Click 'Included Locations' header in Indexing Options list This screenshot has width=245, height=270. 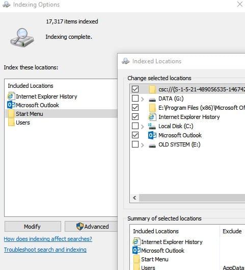point(31,86)
